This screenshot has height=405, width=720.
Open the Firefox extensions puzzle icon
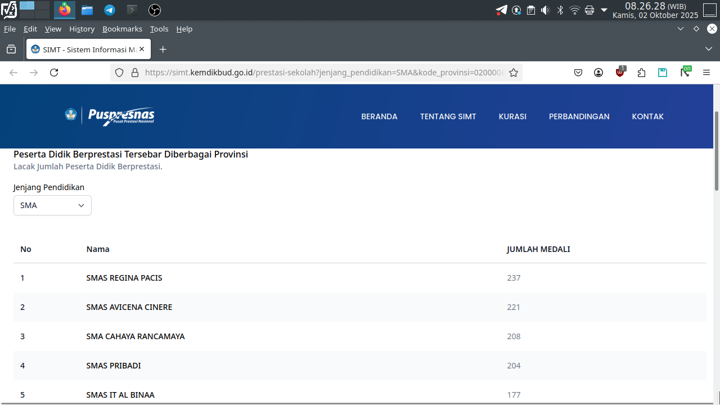[x=641, y=73]
